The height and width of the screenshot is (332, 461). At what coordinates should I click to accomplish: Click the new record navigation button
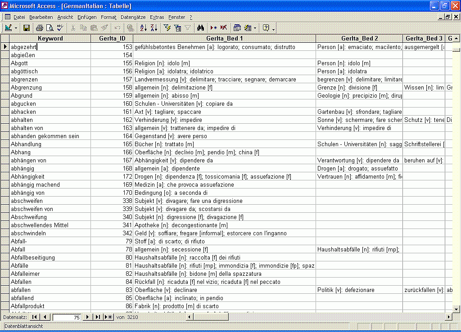[x=108, y=317]
